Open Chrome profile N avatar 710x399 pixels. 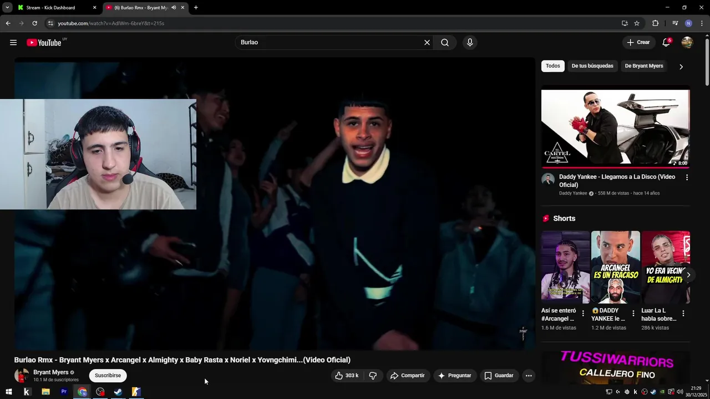click(688, 23)
